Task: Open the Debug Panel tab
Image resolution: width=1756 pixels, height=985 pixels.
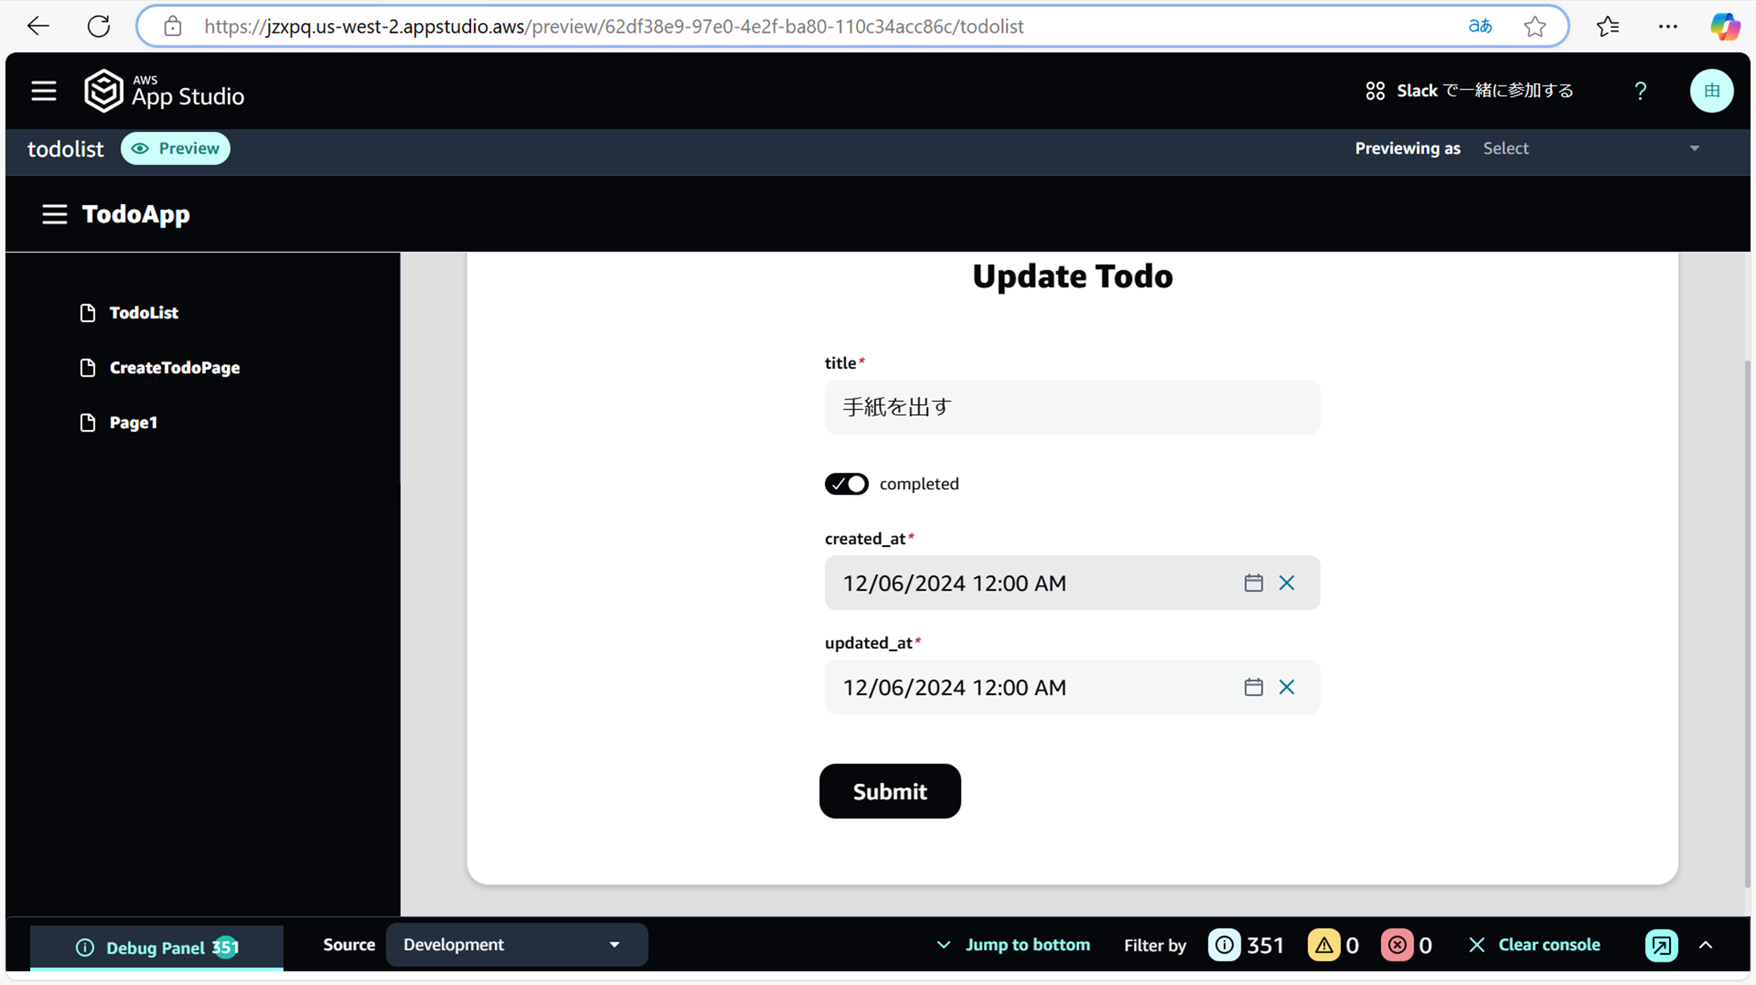Action: tap(156, 948)
